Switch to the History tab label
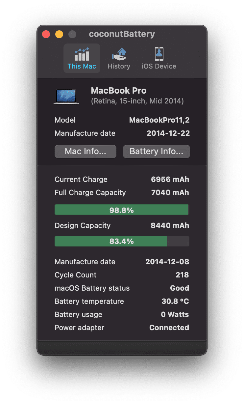 (x=119, y=66)
